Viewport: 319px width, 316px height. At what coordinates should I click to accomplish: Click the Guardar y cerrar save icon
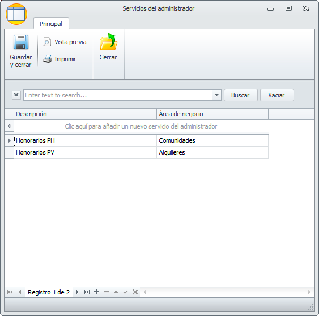(21, 42)
